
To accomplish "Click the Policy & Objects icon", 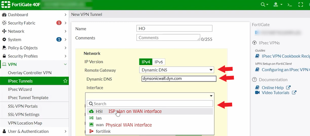I will pos(4,48).
